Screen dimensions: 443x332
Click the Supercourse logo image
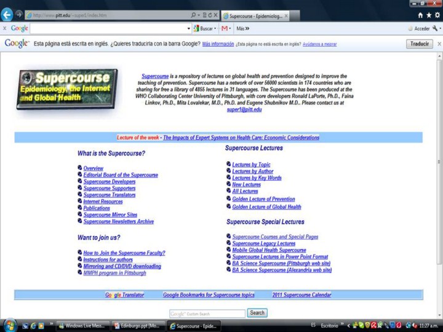pyautogui.click(x=67, y=89)
